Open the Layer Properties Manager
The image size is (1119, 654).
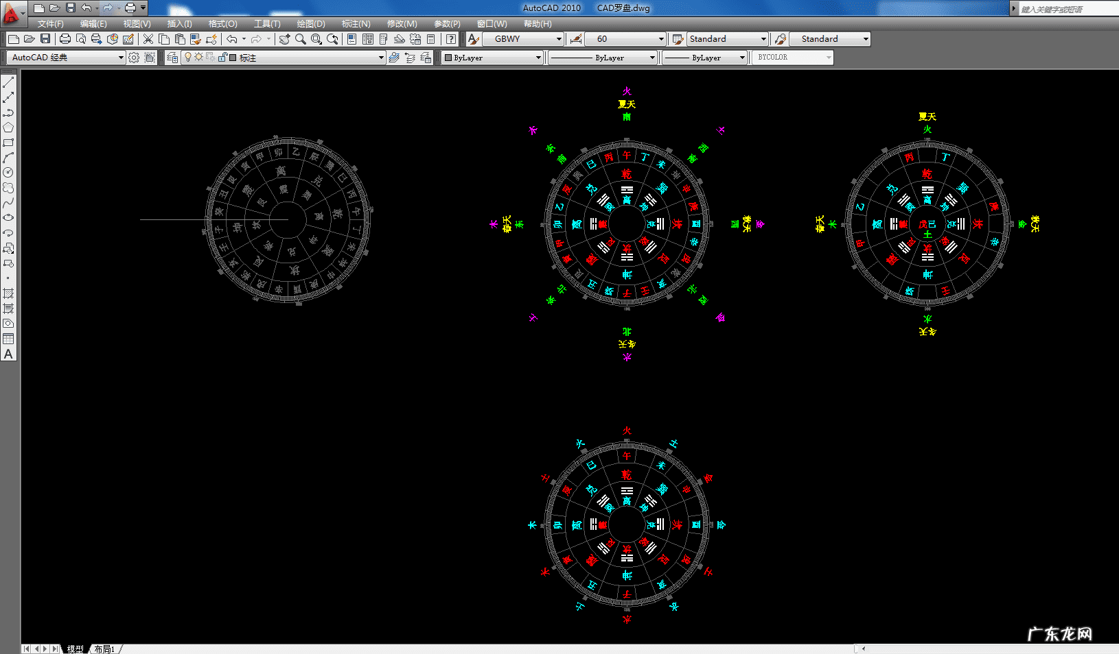coord(172,58)
